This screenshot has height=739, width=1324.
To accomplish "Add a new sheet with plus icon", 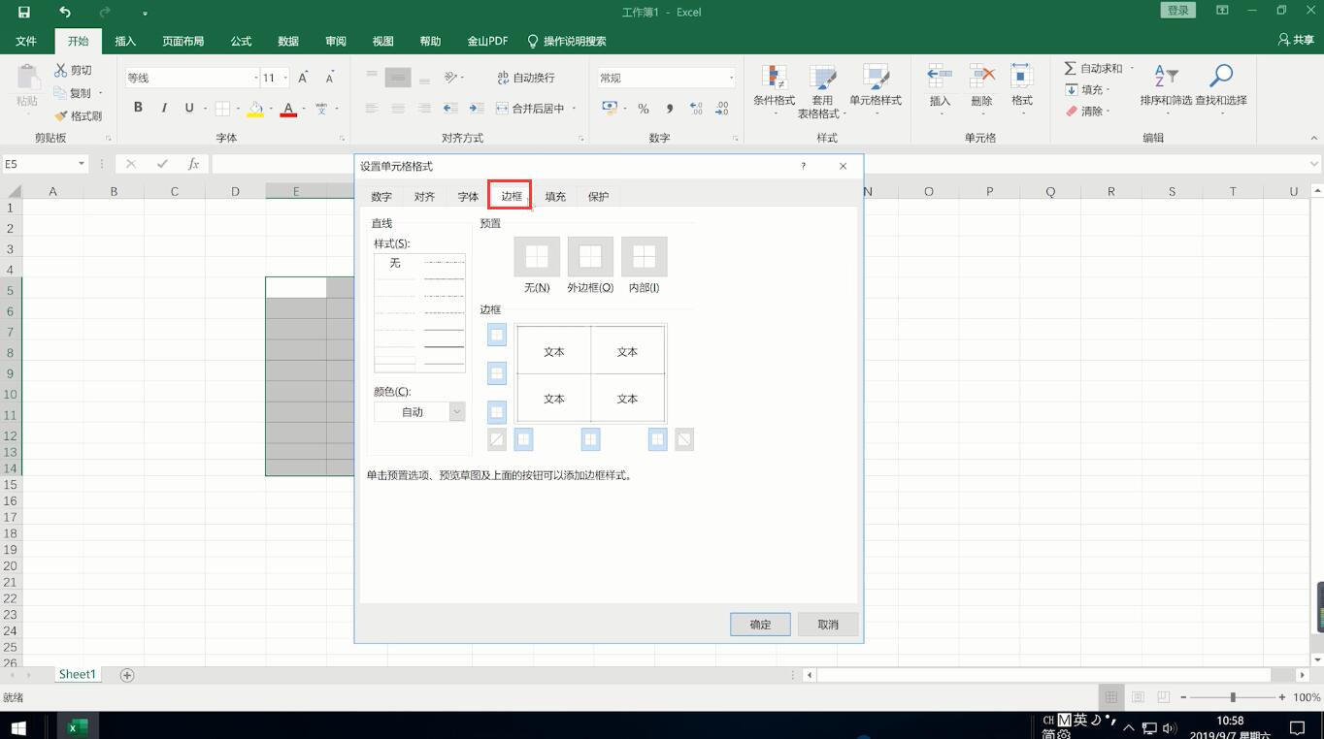I will pyautogui.click(x=126, y=674).
